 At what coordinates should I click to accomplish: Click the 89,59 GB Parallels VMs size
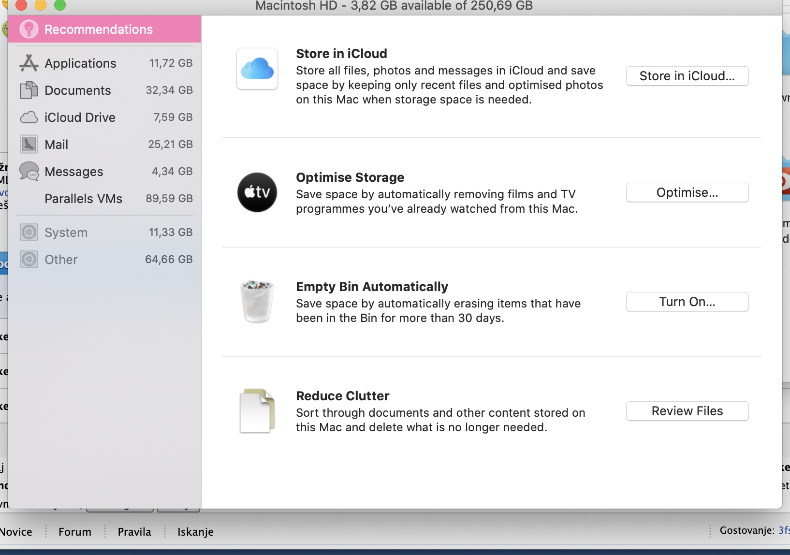point(169,199)
